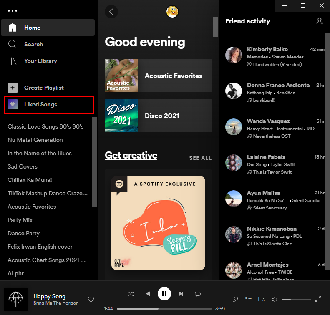Open Chillax Ka Muna! playlist
The height and width of the screenshot is (315, 330).
coord(30,180)
